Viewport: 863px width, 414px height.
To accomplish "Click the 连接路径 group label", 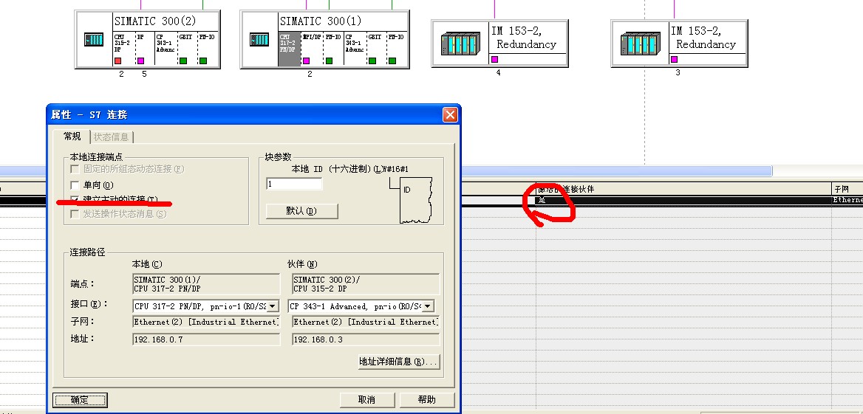I will click(x=87, y=253).
